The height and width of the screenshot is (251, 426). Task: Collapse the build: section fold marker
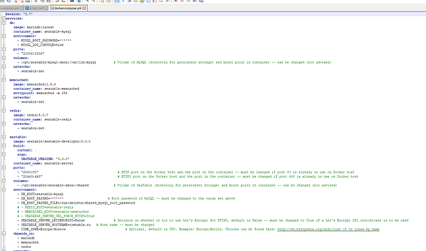[x=4, y=146]
